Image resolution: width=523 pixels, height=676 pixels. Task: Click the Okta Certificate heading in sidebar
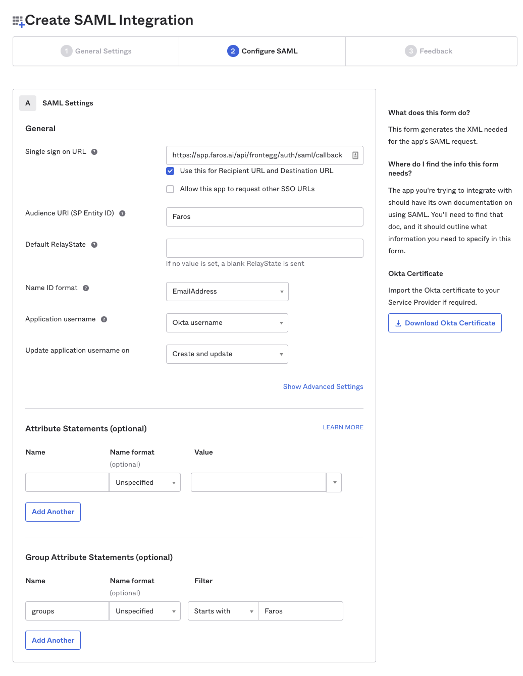[415, 273]
